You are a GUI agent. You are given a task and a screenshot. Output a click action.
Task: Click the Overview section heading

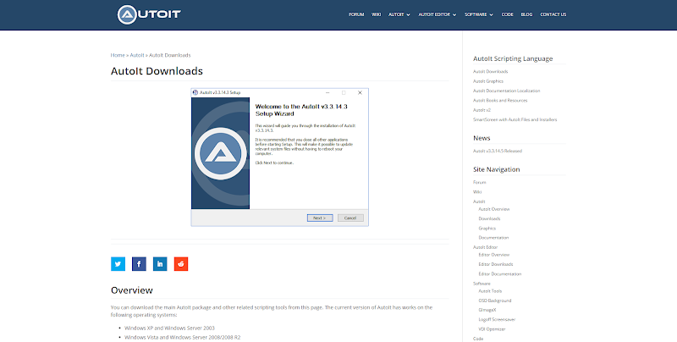[x=132, y=290]
